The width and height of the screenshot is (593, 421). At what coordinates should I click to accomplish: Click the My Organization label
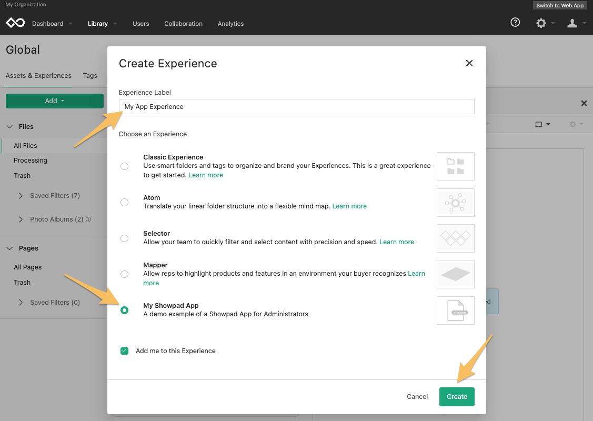[26, 5]
